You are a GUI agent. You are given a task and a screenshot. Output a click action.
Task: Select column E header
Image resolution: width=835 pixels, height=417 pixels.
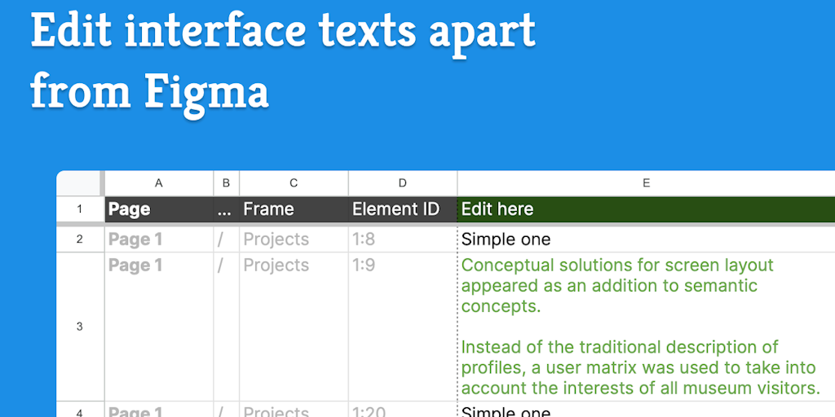645,183
